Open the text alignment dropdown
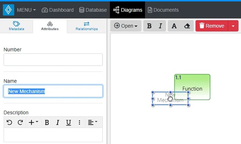The width and height of the screenshot is (241, 144). [x=92, y=123]
